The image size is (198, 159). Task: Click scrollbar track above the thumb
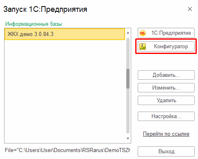128,53
